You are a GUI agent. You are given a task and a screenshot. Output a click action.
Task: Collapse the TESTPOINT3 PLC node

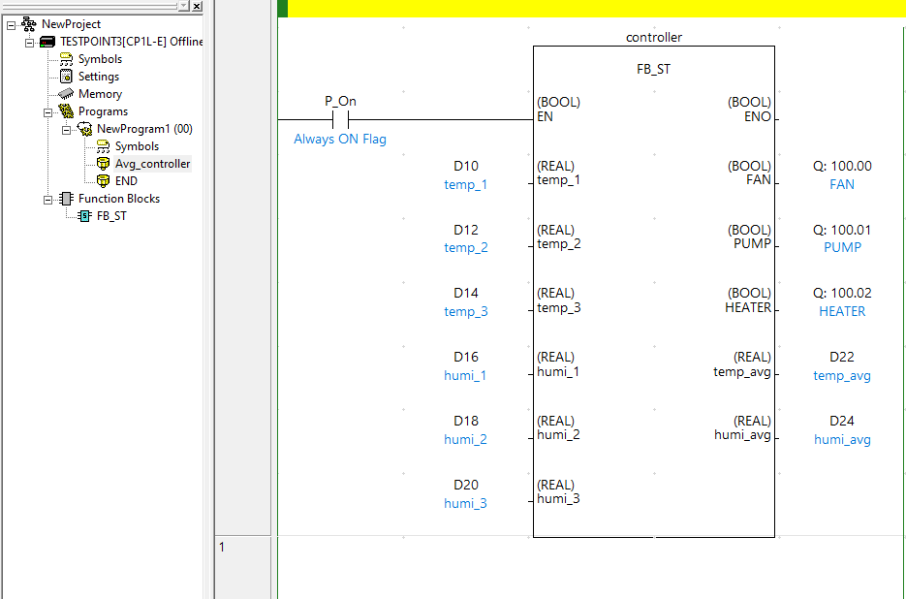point(29,43)
